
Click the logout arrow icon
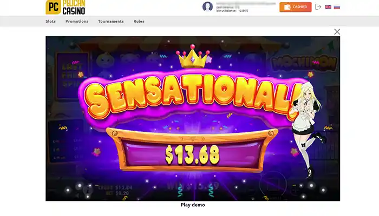pos(318,6)
